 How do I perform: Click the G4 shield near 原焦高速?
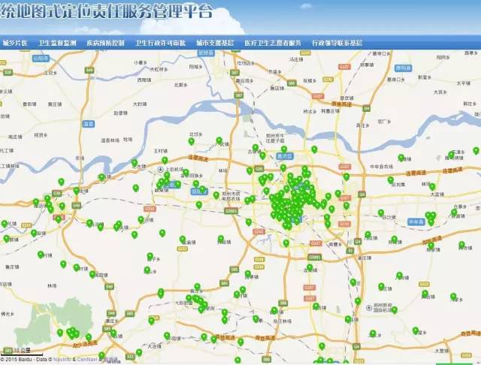pos(366,108)
